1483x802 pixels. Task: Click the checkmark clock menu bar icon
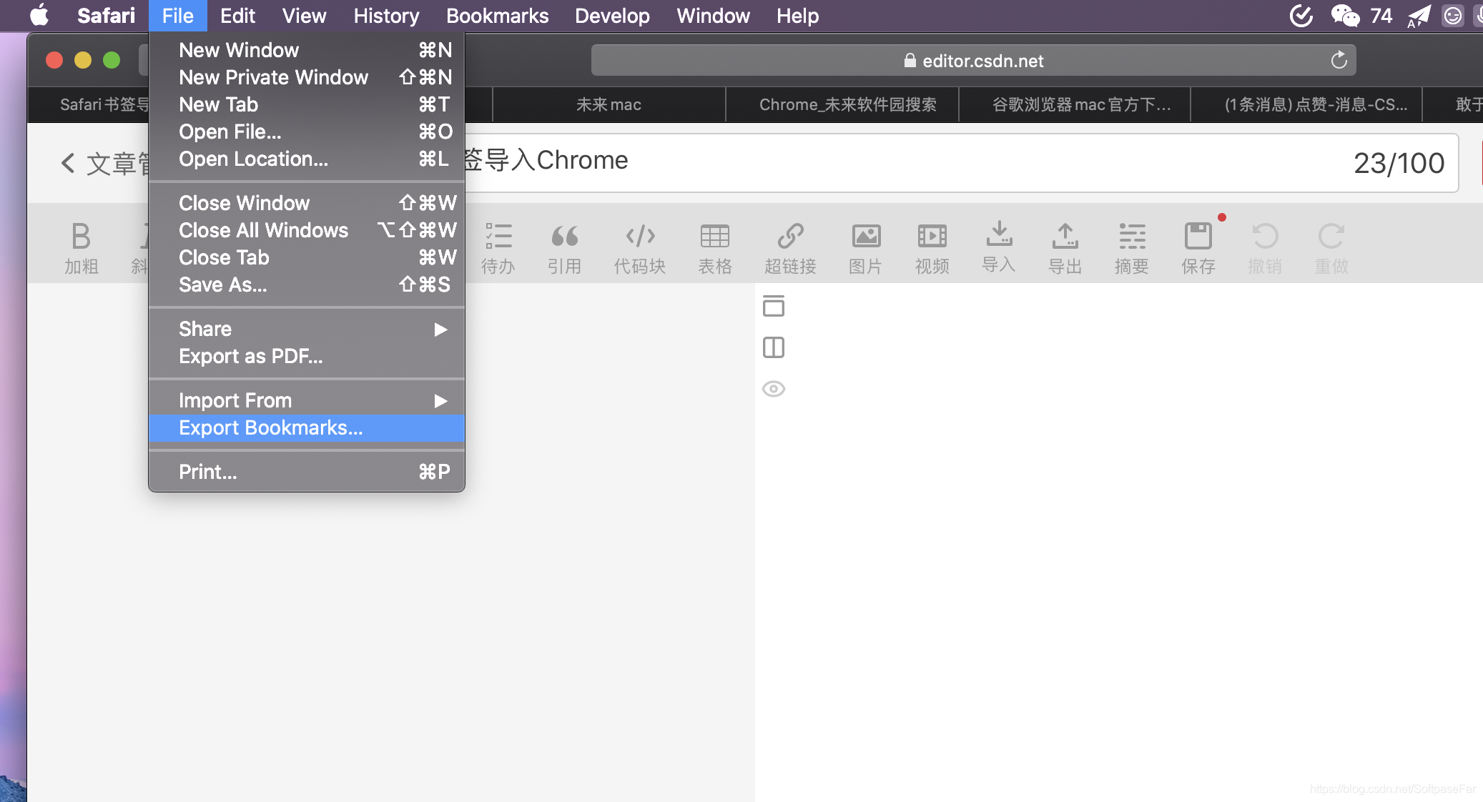pos(1301,15)
